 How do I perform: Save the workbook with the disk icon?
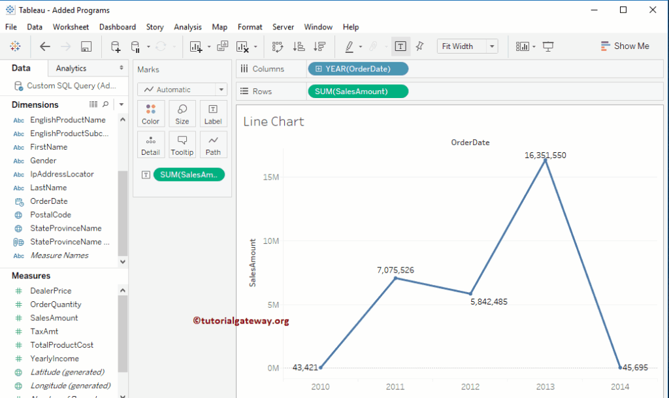tap(86, 46)
